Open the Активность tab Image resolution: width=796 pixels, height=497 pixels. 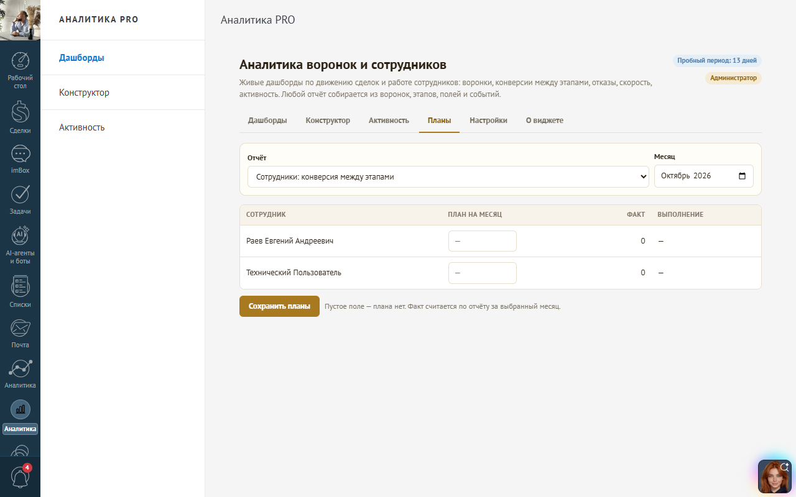(x=389, y=121)
